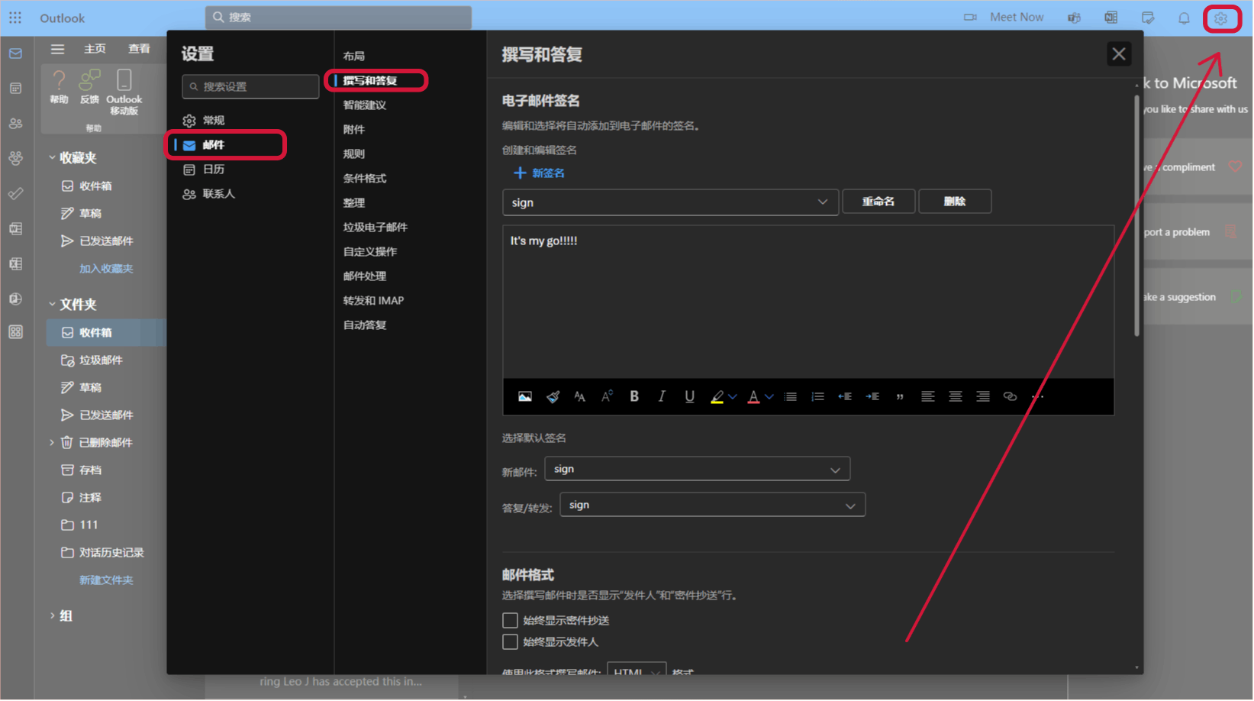This screenshot has width=1254, height=701.
Task: Apply red font color
Action: [x=754, y=397]
